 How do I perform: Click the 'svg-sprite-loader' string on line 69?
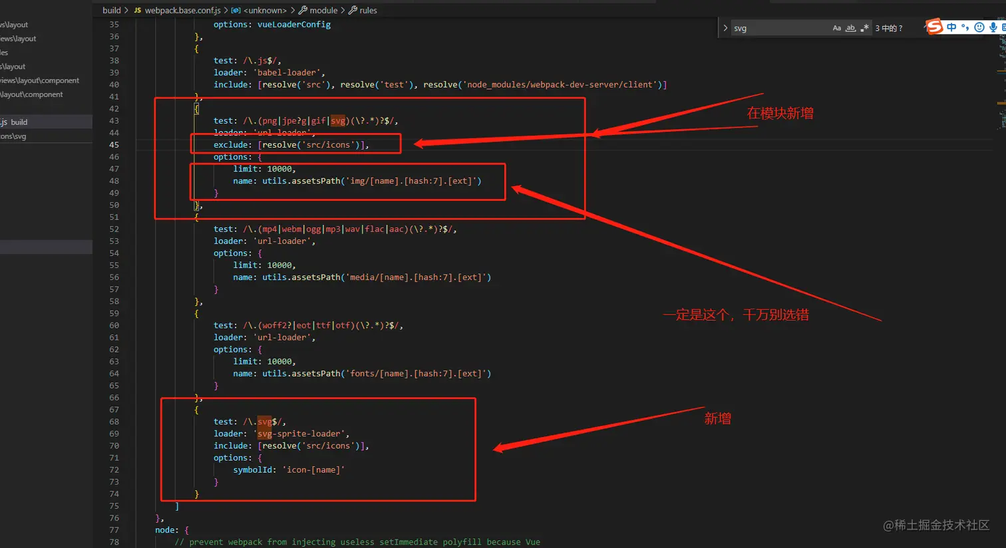[x=301, y=434]
